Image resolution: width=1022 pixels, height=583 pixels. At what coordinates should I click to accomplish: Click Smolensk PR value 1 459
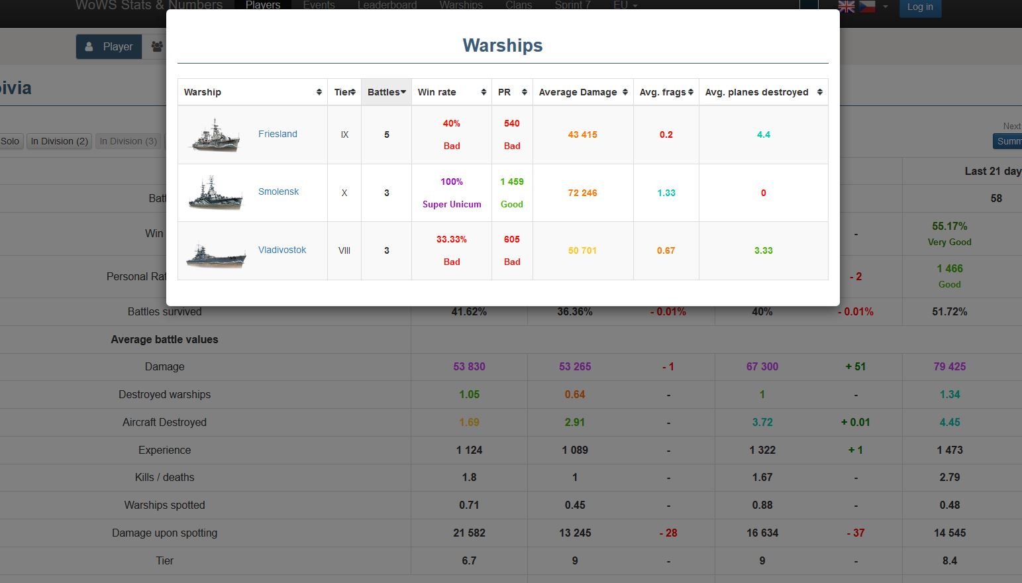512,182
